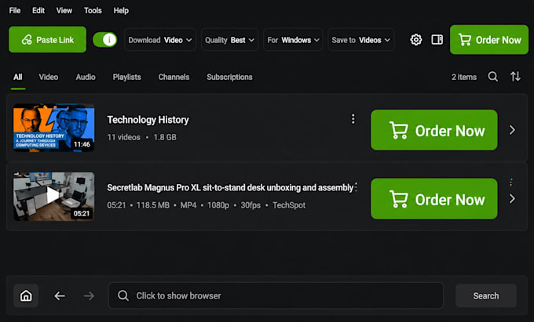Toggle the side panel layout icon
The image size is (534, 322).
click(x=437, y=40)
